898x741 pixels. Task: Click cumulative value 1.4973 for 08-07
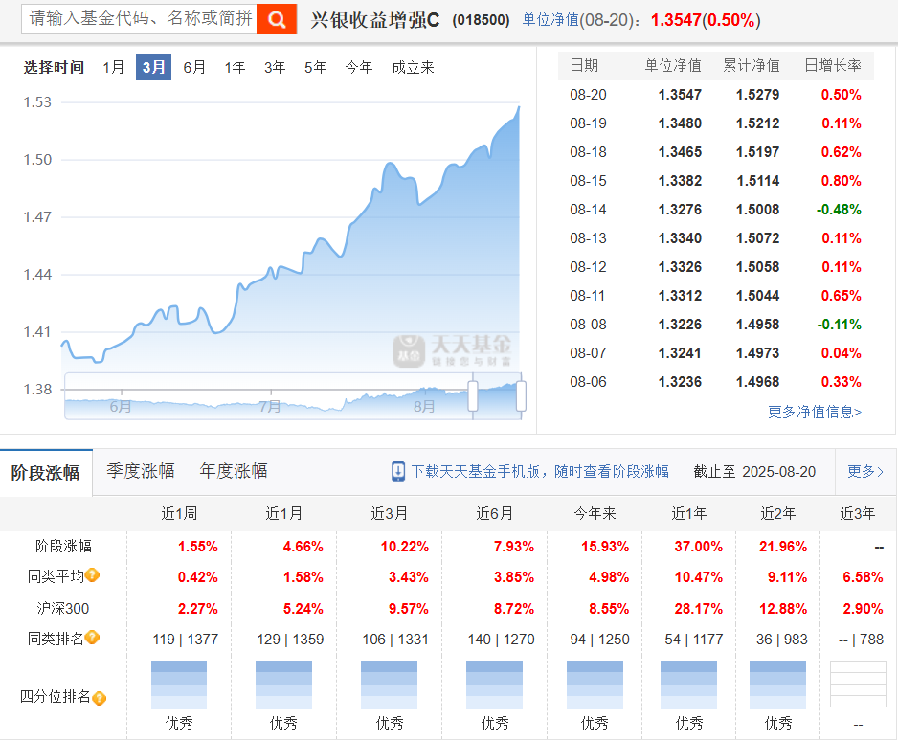757,352
